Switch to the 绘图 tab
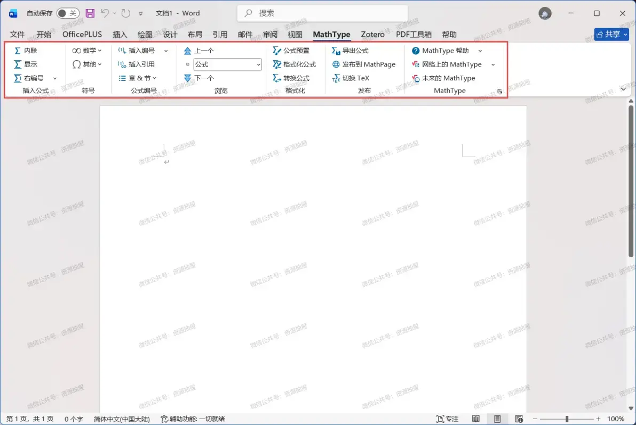 (x=145, y=35)
